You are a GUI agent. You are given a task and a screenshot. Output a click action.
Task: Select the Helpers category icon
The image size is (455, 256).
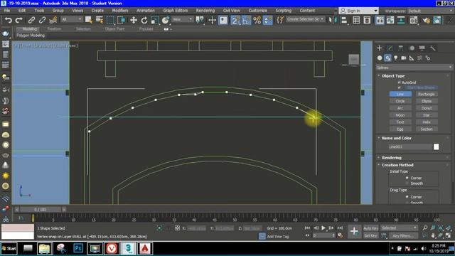point(412,58)
